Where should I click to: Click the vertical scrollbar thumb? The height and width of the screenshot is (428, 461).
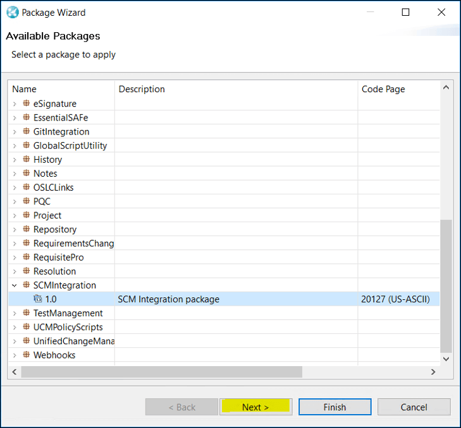[446, 286]
